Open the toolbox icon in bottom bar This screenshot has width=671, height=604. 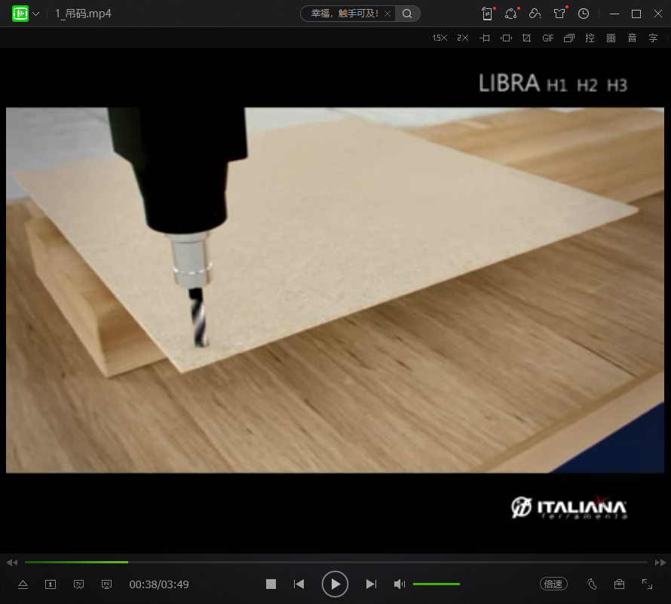[x=619, y=584]
